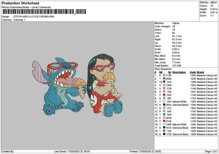Click the Colors value '10'

tap(212, 6)
